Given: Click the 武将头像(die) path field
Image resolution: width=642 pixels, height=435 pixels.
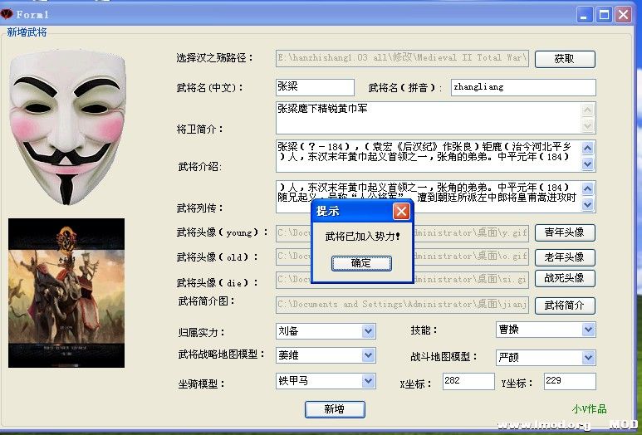Looking at the screenshot, I should pyautogui.click(x=402, y=280).
